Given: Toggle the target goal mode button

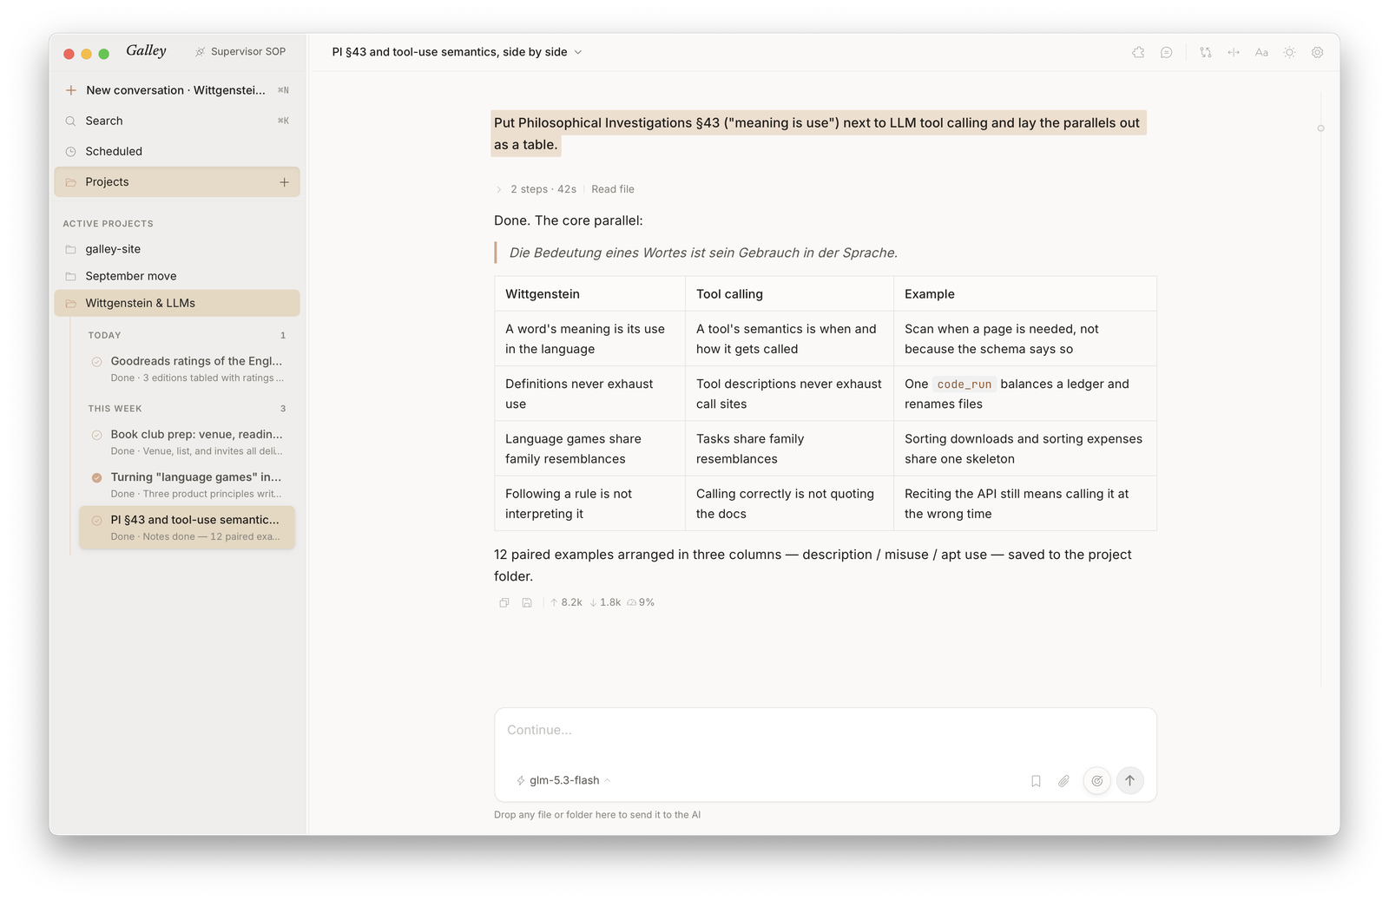Looking at the screenshot, I should coord(1097,781).
